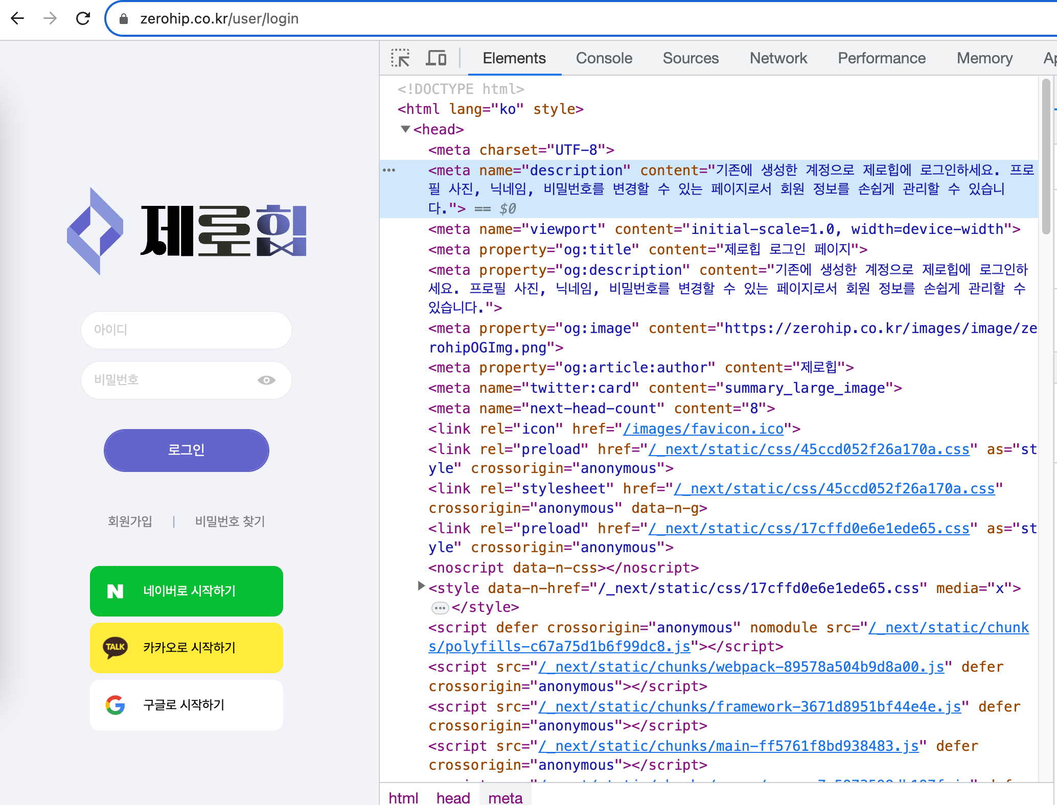Switch to the Console tab

click(x=604, y=58)
